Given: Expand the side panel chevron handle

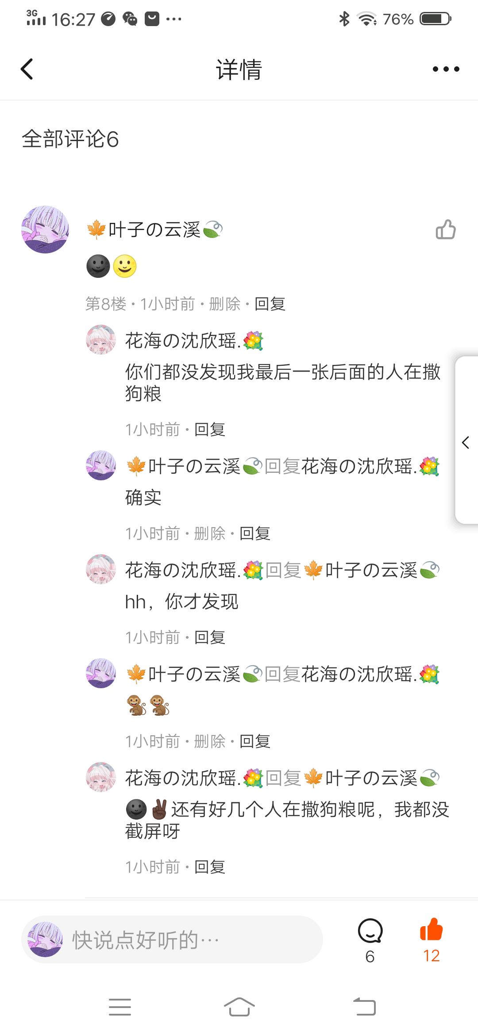Looking at the screenshot, I should (x=466, y=441).
